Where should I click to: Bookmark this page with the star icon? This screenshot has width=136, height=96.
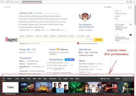[127, 2]
